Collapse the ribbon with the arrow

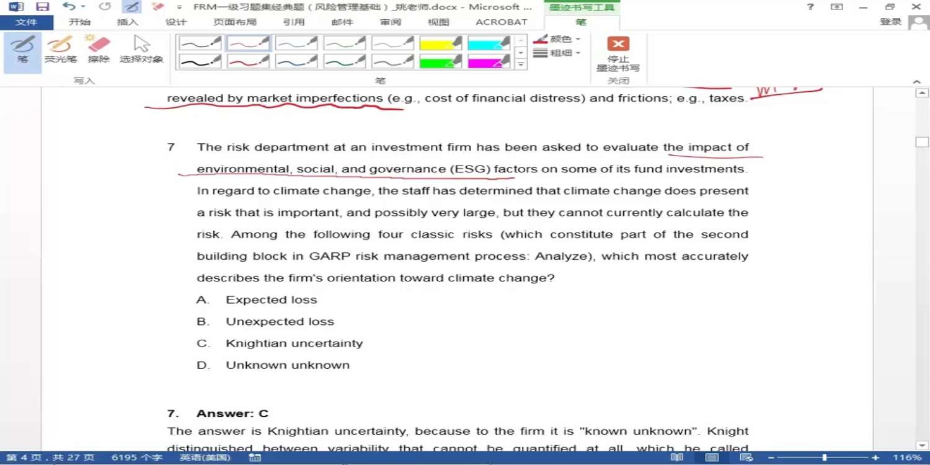point(916,82)
